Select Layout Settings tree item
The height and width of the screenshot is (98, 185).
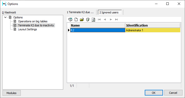pyautogui.click(x=27, y=29)
